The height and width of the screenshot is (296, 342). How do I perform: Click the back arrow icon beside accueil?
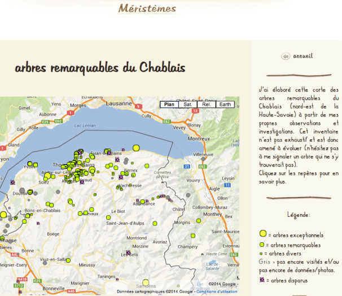[x=286, y=56]
